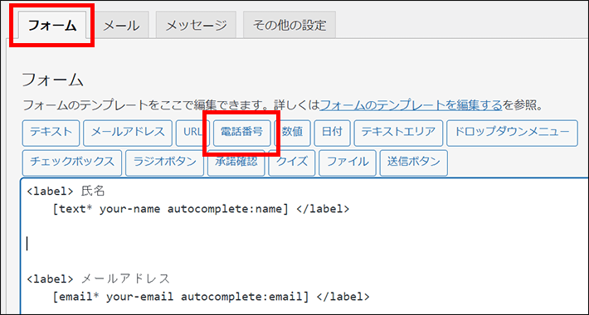Click the <label> メールアドレス line
The width and height of the screenshot is (589, 315).
[99, 279]
